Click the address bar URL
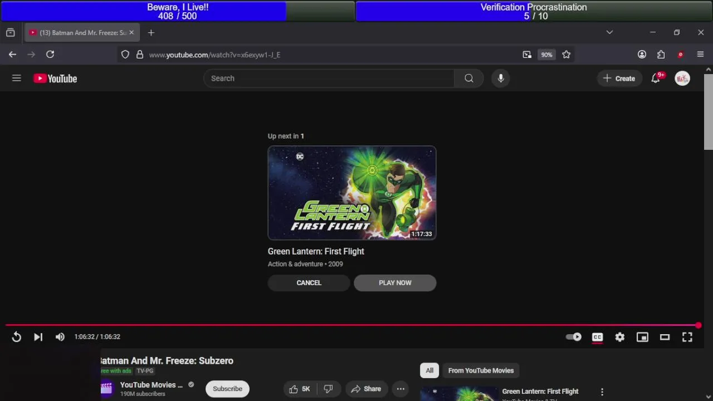713x401 pixels. pyautogui.click(x=214, y=55)
